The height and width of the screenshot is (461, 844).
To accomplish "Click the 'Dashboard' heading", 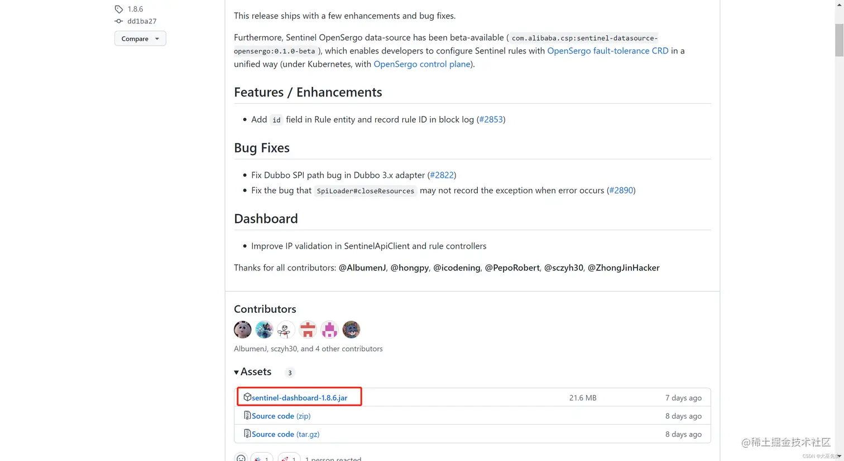I will click(266, 219).
